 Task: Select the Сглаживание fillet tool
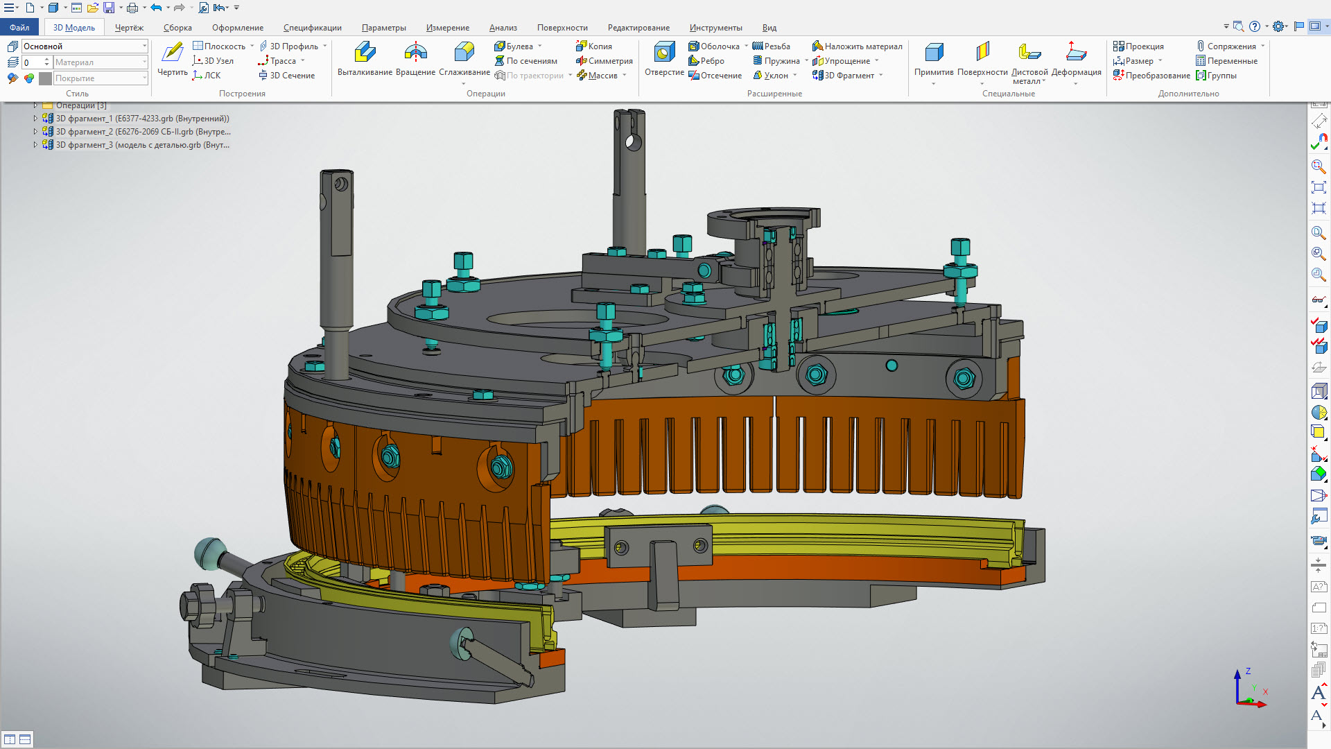(x=464, y=58)
